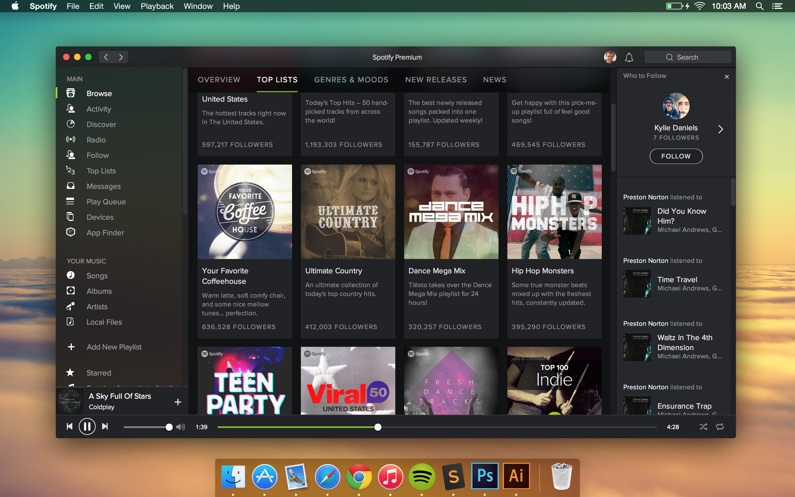Screen dimensions: 795x497
Task: Pause the current song
Action: click(x=87, y=426)
